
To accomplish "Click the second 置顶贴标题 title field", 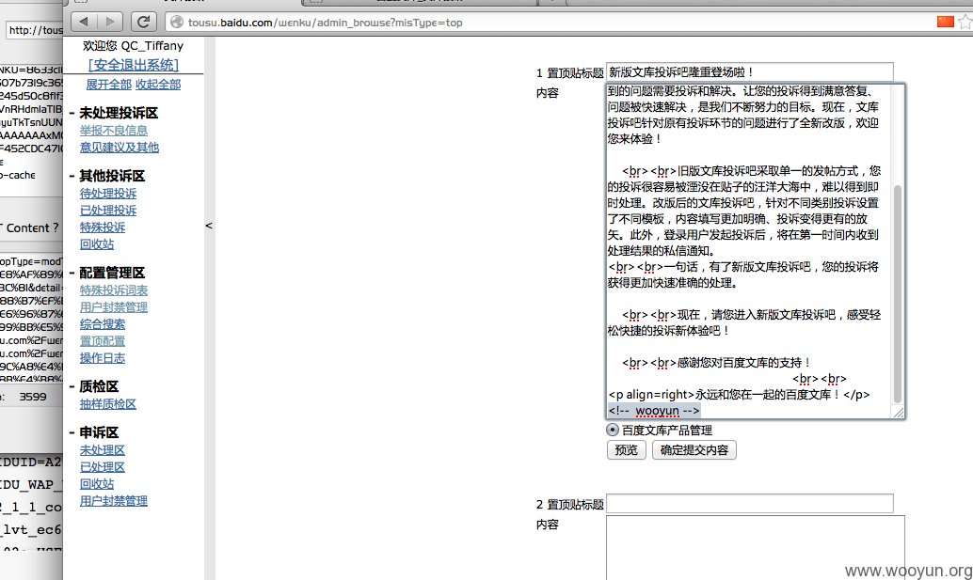I will pos(750,504).
